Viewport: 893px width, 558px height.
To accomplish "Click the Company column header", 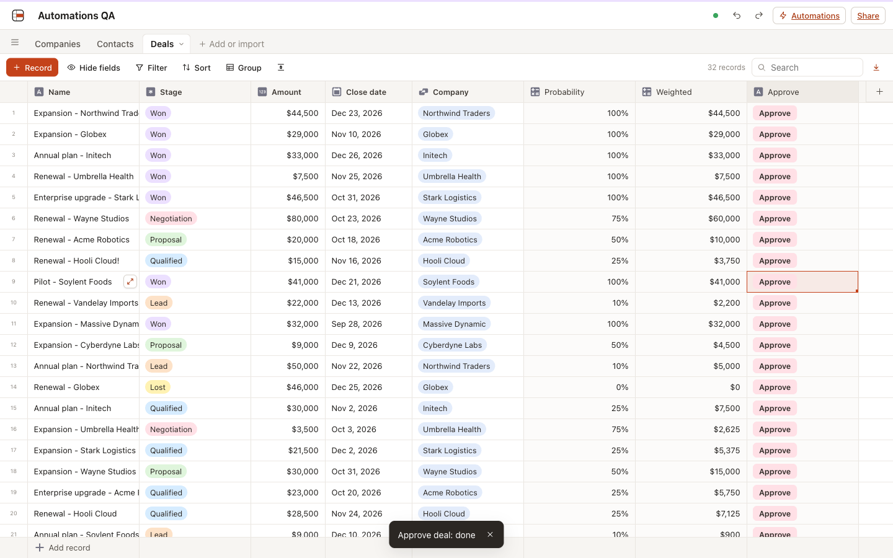I will (x=468, y=92).
